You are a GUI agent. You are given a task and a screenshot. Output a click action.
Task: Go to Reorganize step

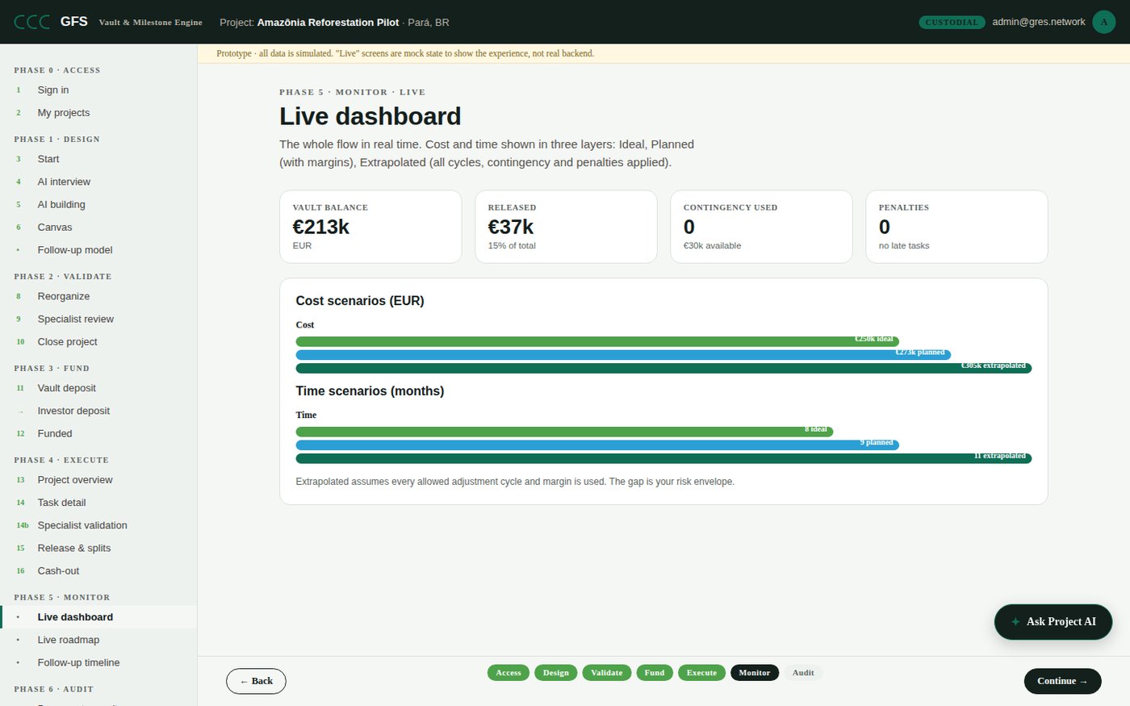coord(98,296)
